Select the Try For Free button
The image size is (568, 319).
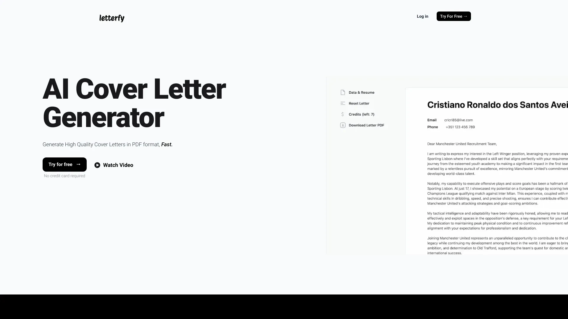[454, 16]
